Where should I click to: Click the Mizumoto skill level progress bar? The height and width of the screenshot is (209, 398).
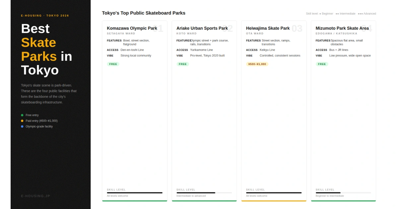click(x=343, y=193)
